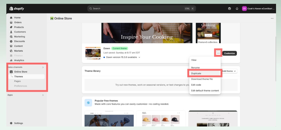Viewport: 281px width, 130px height.
Task: Open Pages under Online Store
Action: tap(17, 81)
